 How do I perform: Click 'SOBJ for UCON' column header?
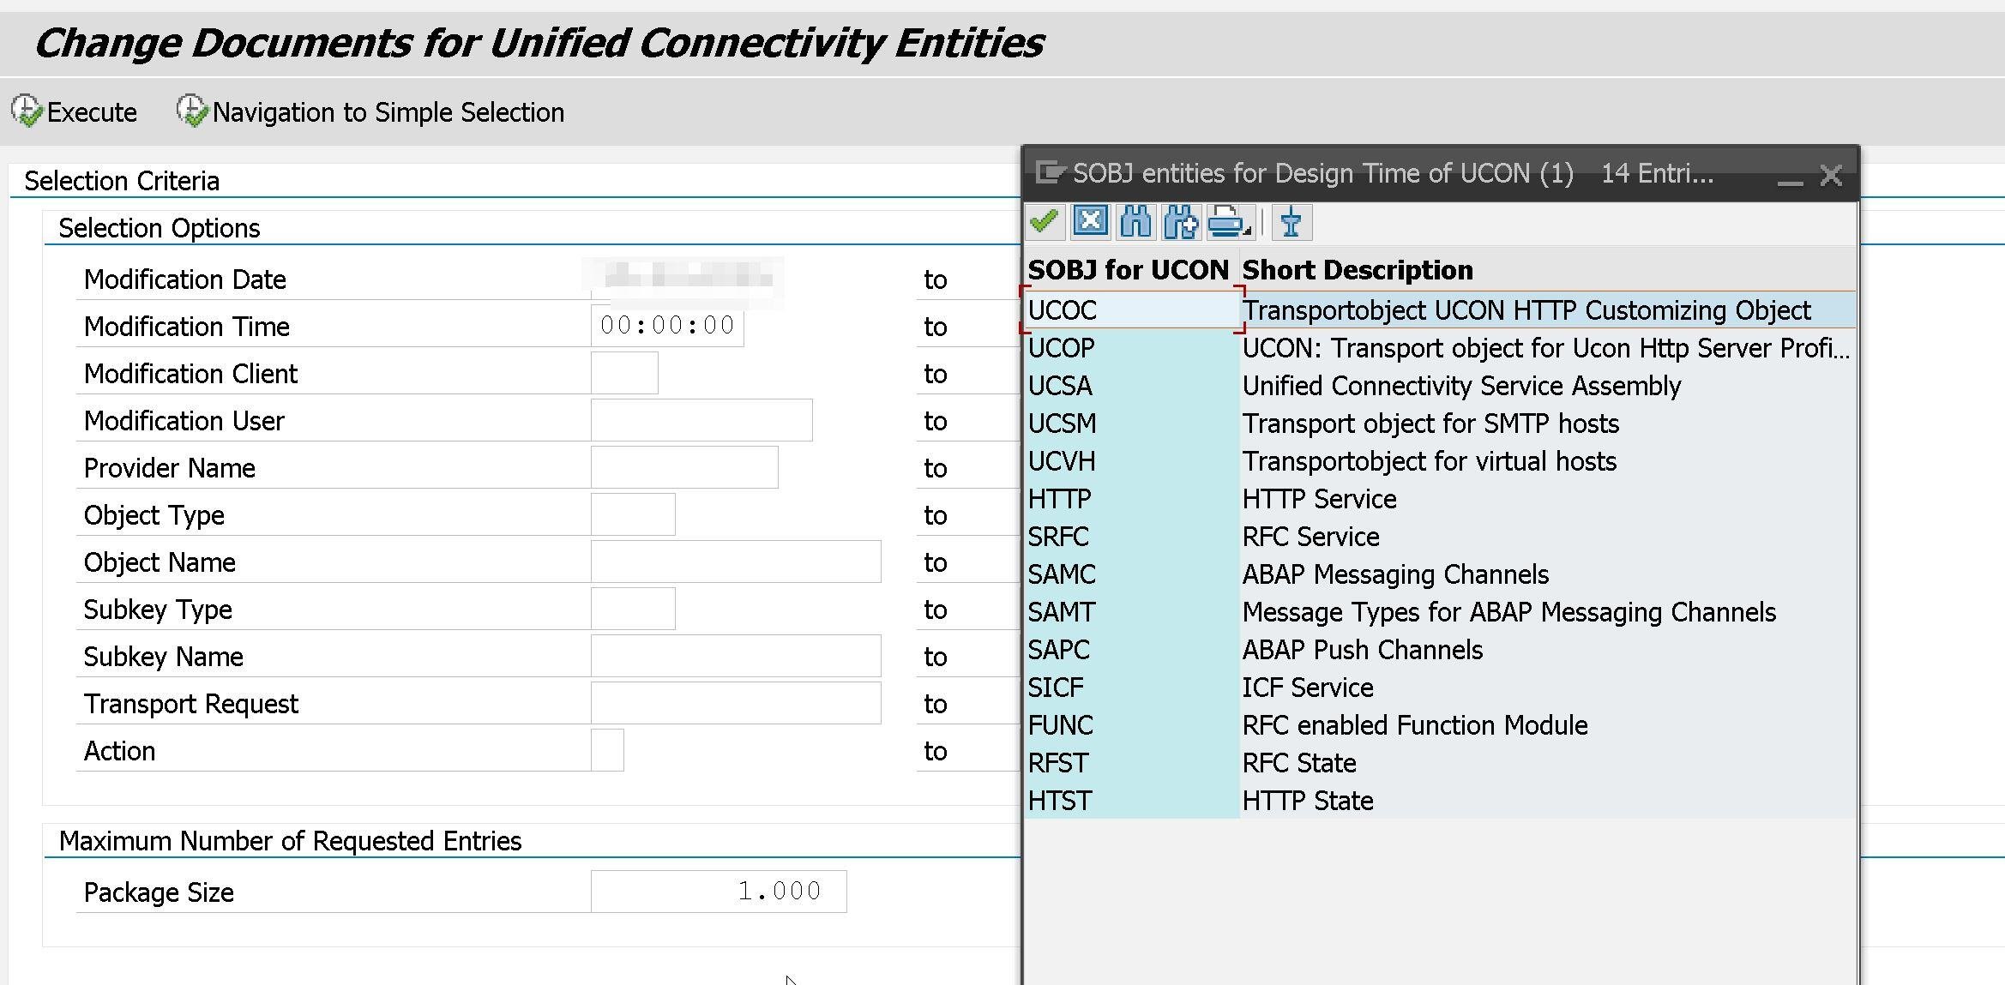(x=1129, y=270)
